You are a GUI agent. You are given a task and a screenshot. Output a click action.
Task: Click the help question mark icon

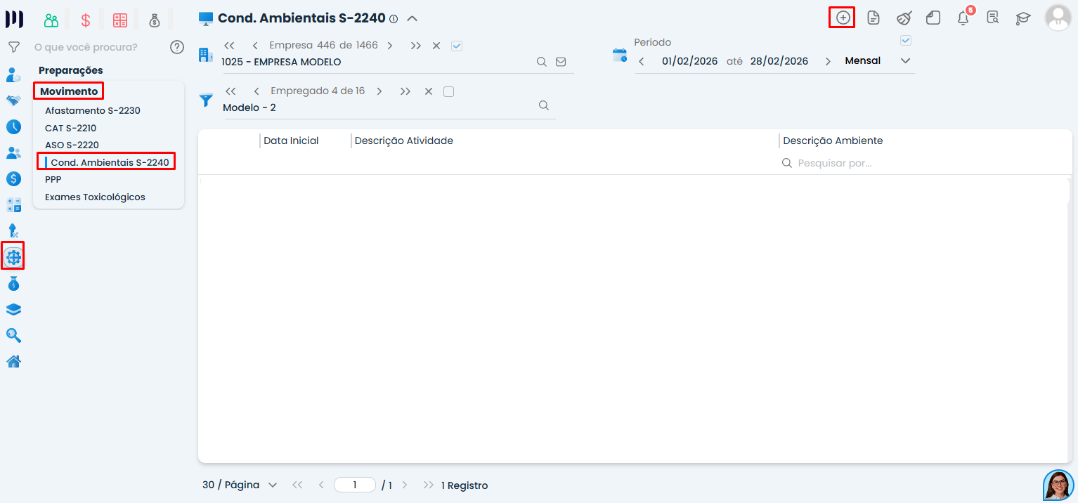click(x=177, y=47)
